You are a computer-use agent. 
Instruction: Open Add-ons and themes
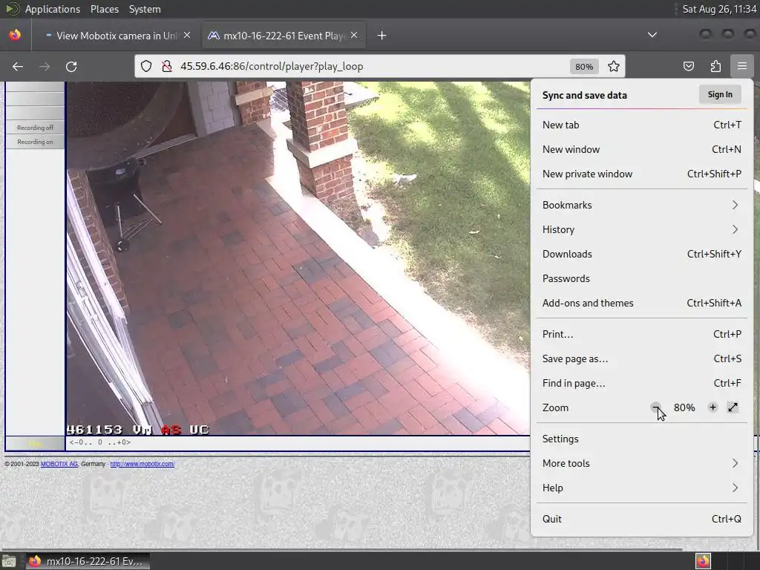click(x=642, y=303)
